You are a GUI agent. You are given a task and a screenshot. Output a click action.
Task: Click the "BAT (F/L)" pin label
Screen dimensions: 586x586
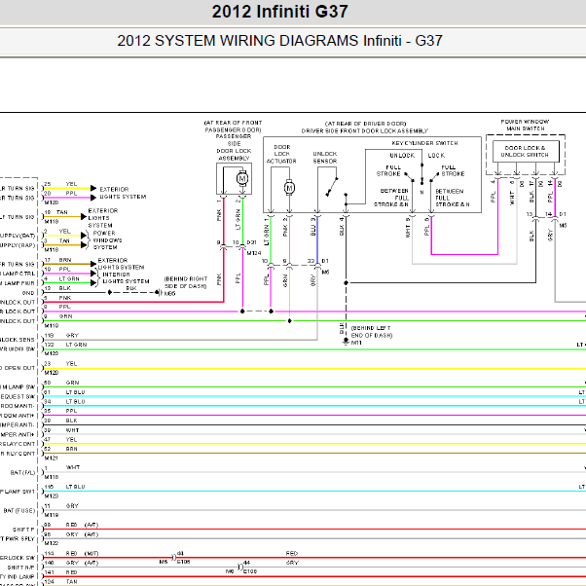point(23,472)
